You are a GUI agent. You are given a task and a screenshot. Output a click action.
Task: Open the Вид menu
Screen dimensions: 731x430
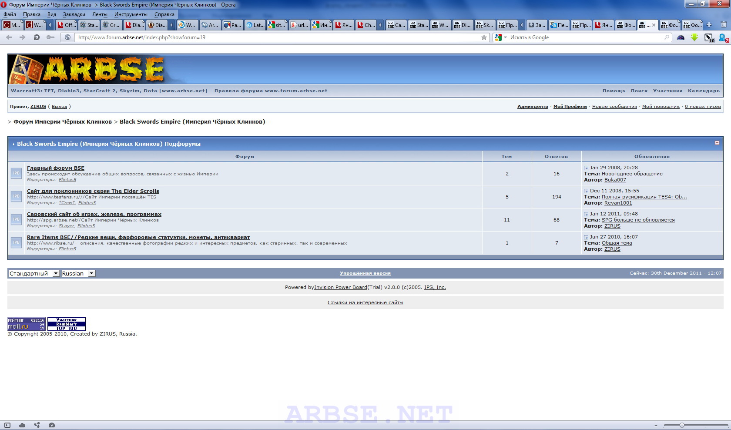coord(52,14)
